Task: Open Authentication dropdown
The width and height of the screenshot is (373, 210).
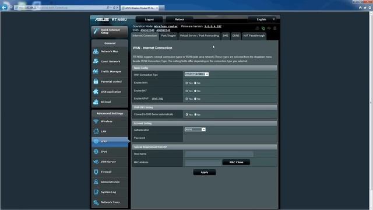Action: (x=195, y=129)
